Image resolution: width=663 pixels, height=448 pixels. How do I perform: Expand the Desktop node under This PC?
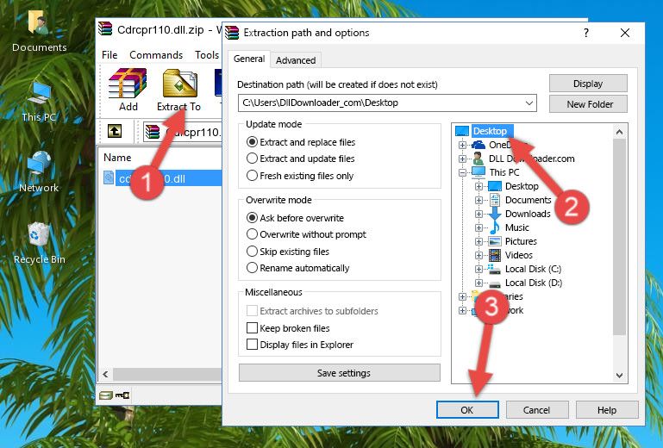(478, 186)
